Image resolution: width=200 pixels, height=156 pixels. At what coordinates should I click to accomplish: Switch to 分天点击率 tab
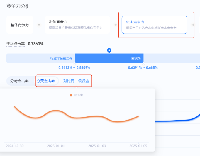tap(46, 81)
